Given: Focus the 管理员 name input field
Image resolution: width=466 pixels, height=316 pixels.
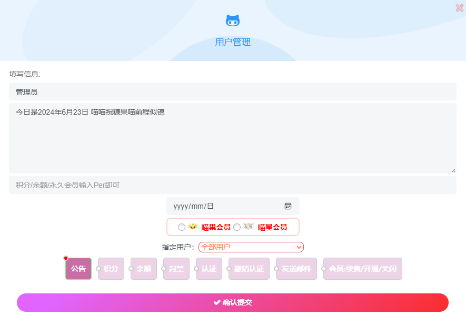Looking at the screenshot, I should (x=233, y=91).
